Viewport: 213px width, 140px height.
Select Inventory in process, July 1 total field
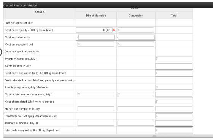174,59
